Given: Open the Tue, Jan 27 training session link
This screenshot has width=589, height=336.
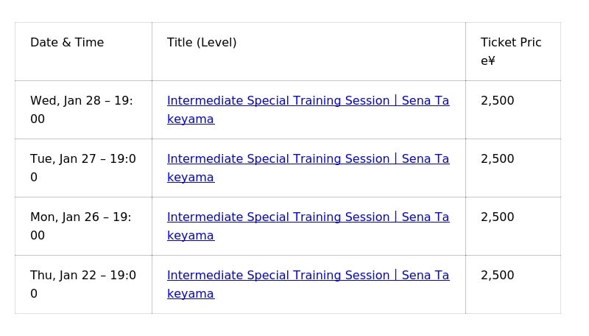Looking at the screenshot, I should [308, 159].
